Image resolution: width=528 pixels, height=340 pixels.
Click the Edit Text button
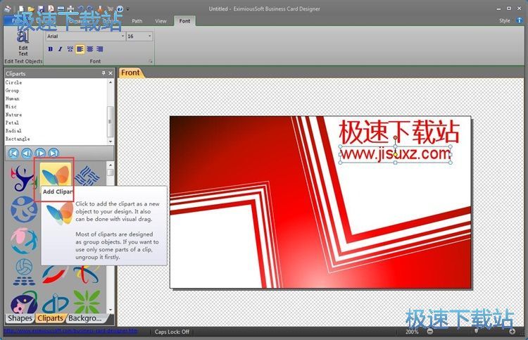pos(23,43)
